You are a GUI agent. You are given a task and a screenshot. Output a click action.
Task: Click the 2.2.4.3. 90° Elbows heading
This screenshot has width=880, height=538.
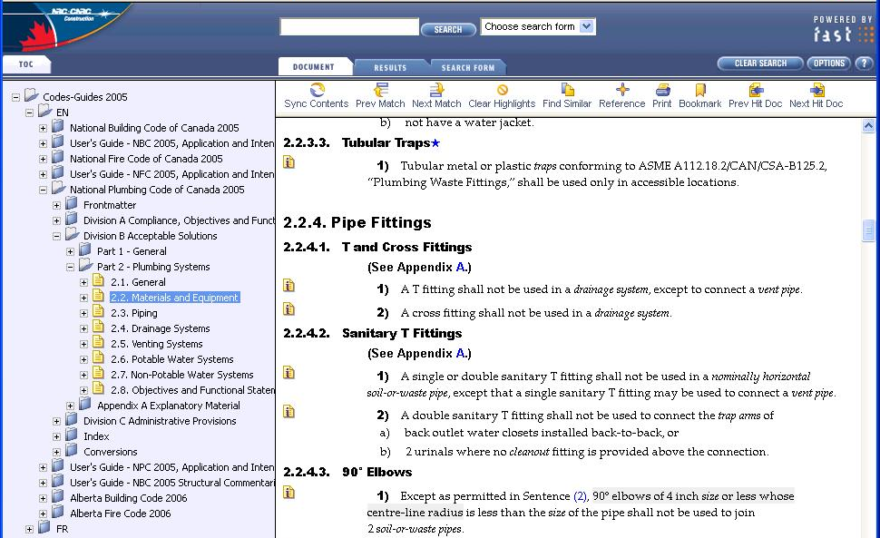point(348,472)
